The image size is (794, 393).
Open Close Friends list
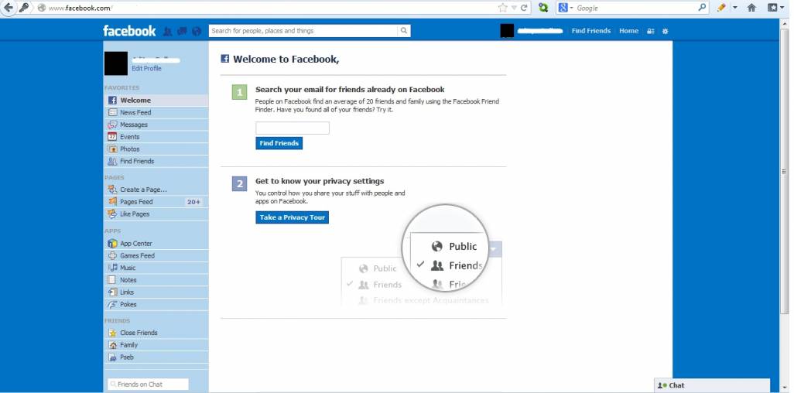click(x=156, y=333)
